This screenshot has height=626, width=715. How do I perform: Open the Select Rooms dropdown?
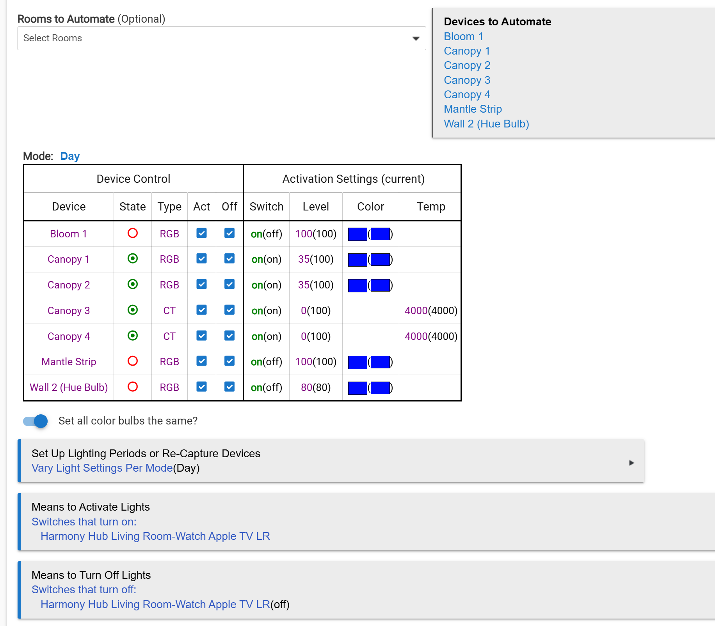(x=221, y=38)
